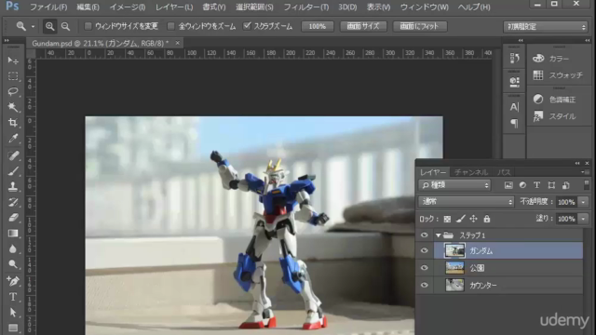
Task: Hide the 公園 layer
Action: pos(425,268)
